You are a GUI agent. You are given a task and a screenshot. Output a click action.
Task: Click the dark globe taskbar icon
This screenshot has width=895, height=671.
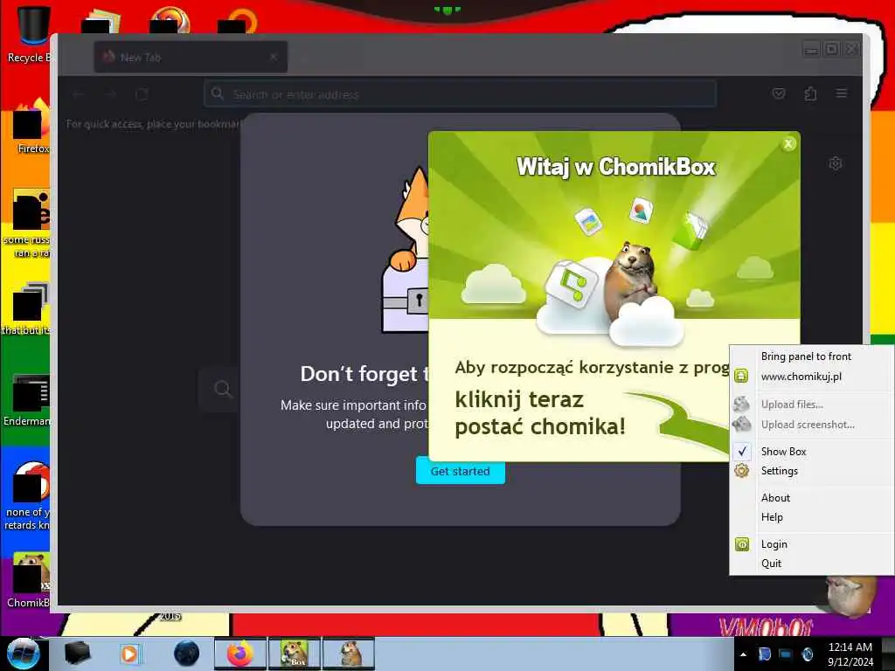point(187,654)
